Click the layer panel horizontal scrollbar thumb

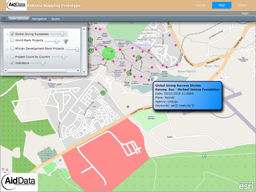[37, 70]
